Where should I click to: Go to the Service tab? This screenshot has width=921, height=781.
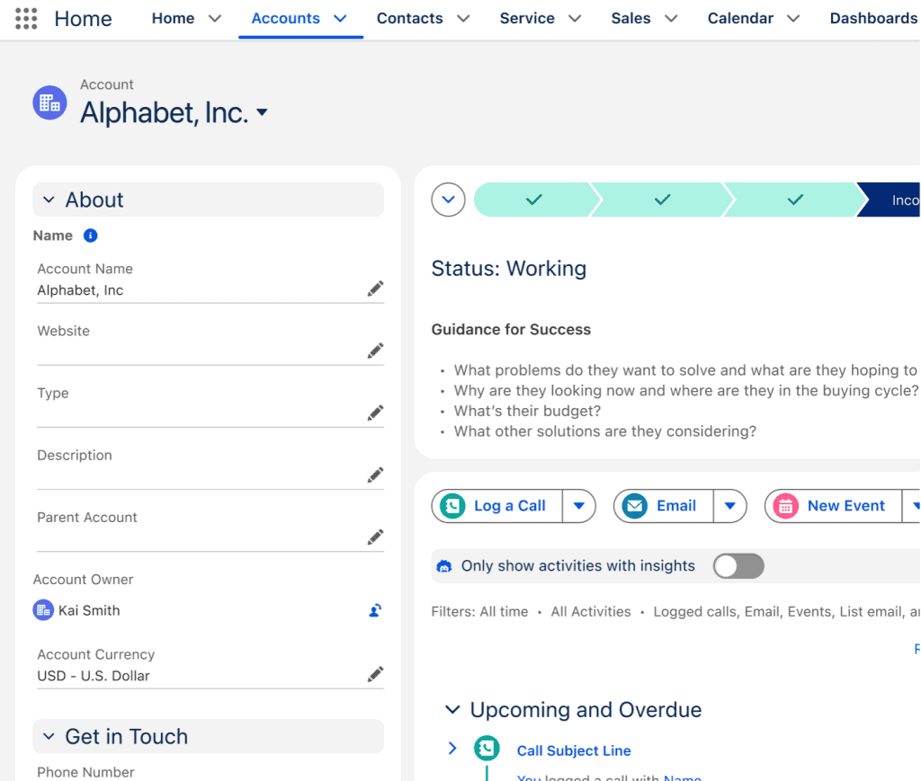coord(527,19)
